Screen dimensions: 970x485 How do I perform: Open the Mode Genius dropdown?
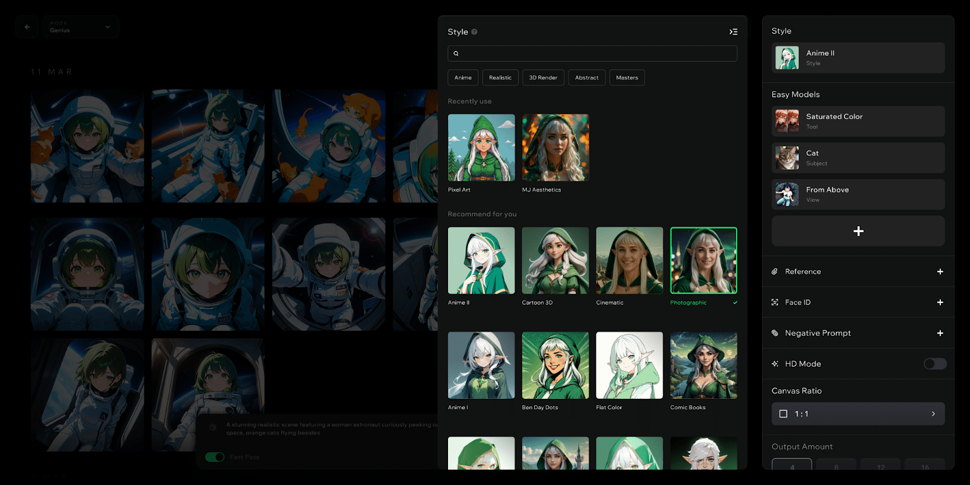coord(81,27)
